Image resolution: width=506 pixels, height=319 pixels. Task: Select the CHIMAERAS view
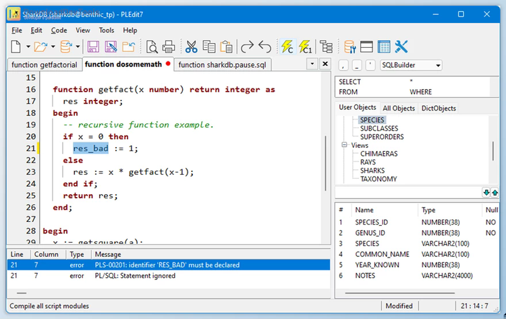[x=379, y=154]
